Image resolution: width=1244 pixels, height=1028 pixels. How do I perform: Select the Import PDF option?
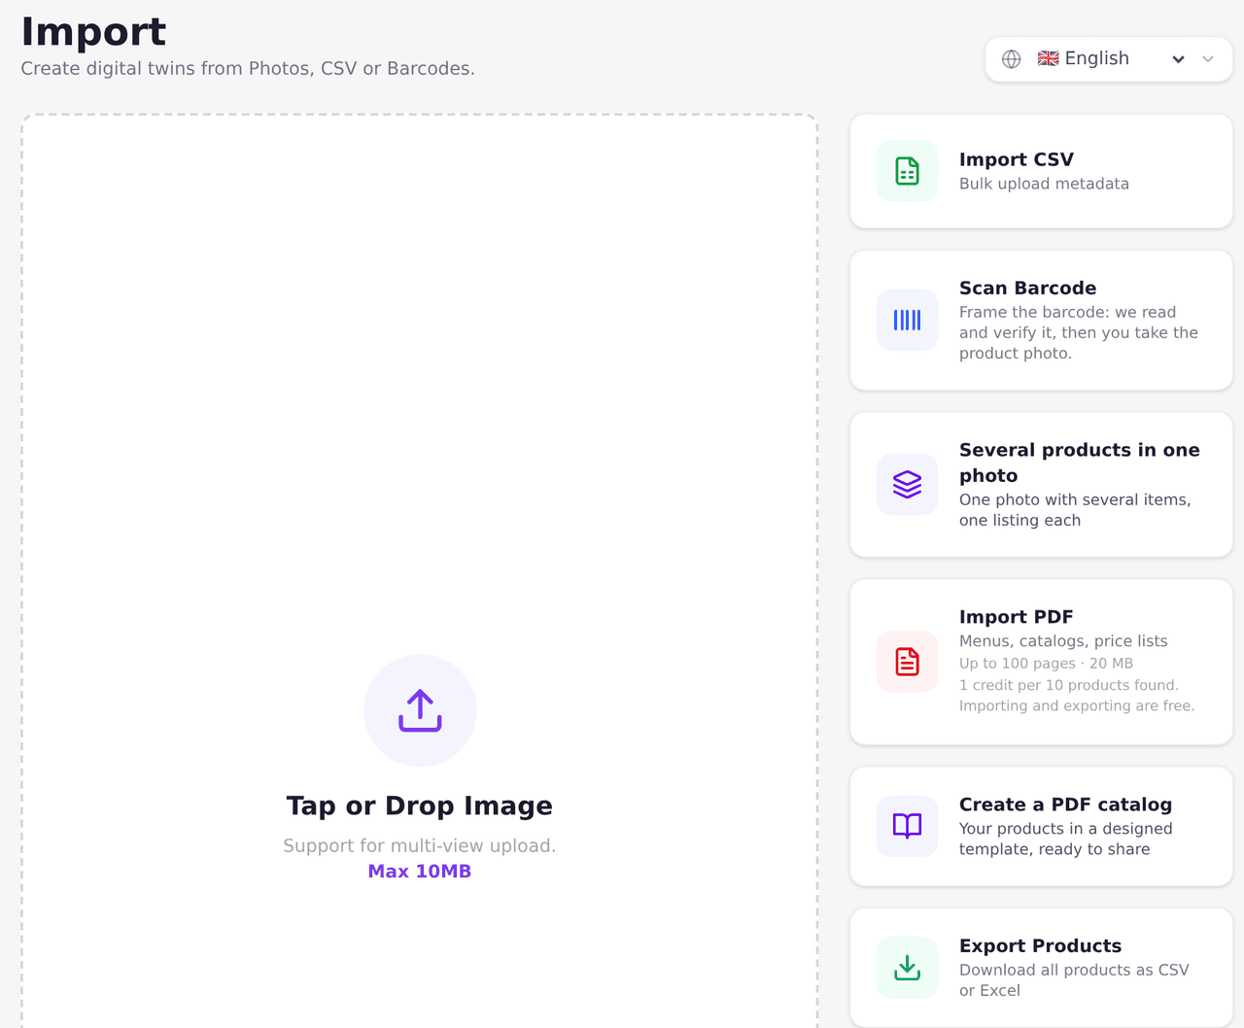coord(1041,662)
